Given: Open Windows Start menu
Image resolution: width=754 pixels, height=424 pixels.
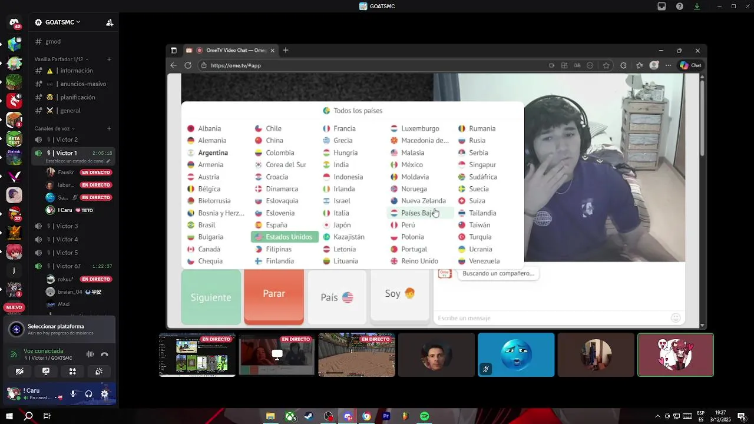Looking at the screenshot, I should 9,416.
